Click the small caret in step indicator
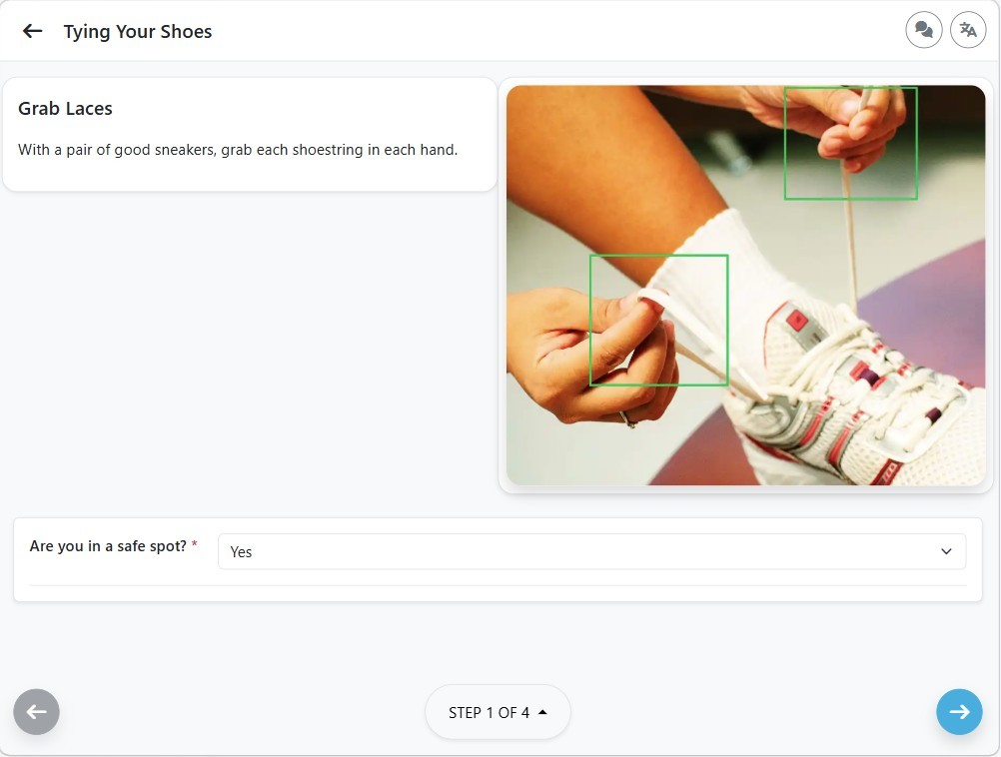 point(542,712)
